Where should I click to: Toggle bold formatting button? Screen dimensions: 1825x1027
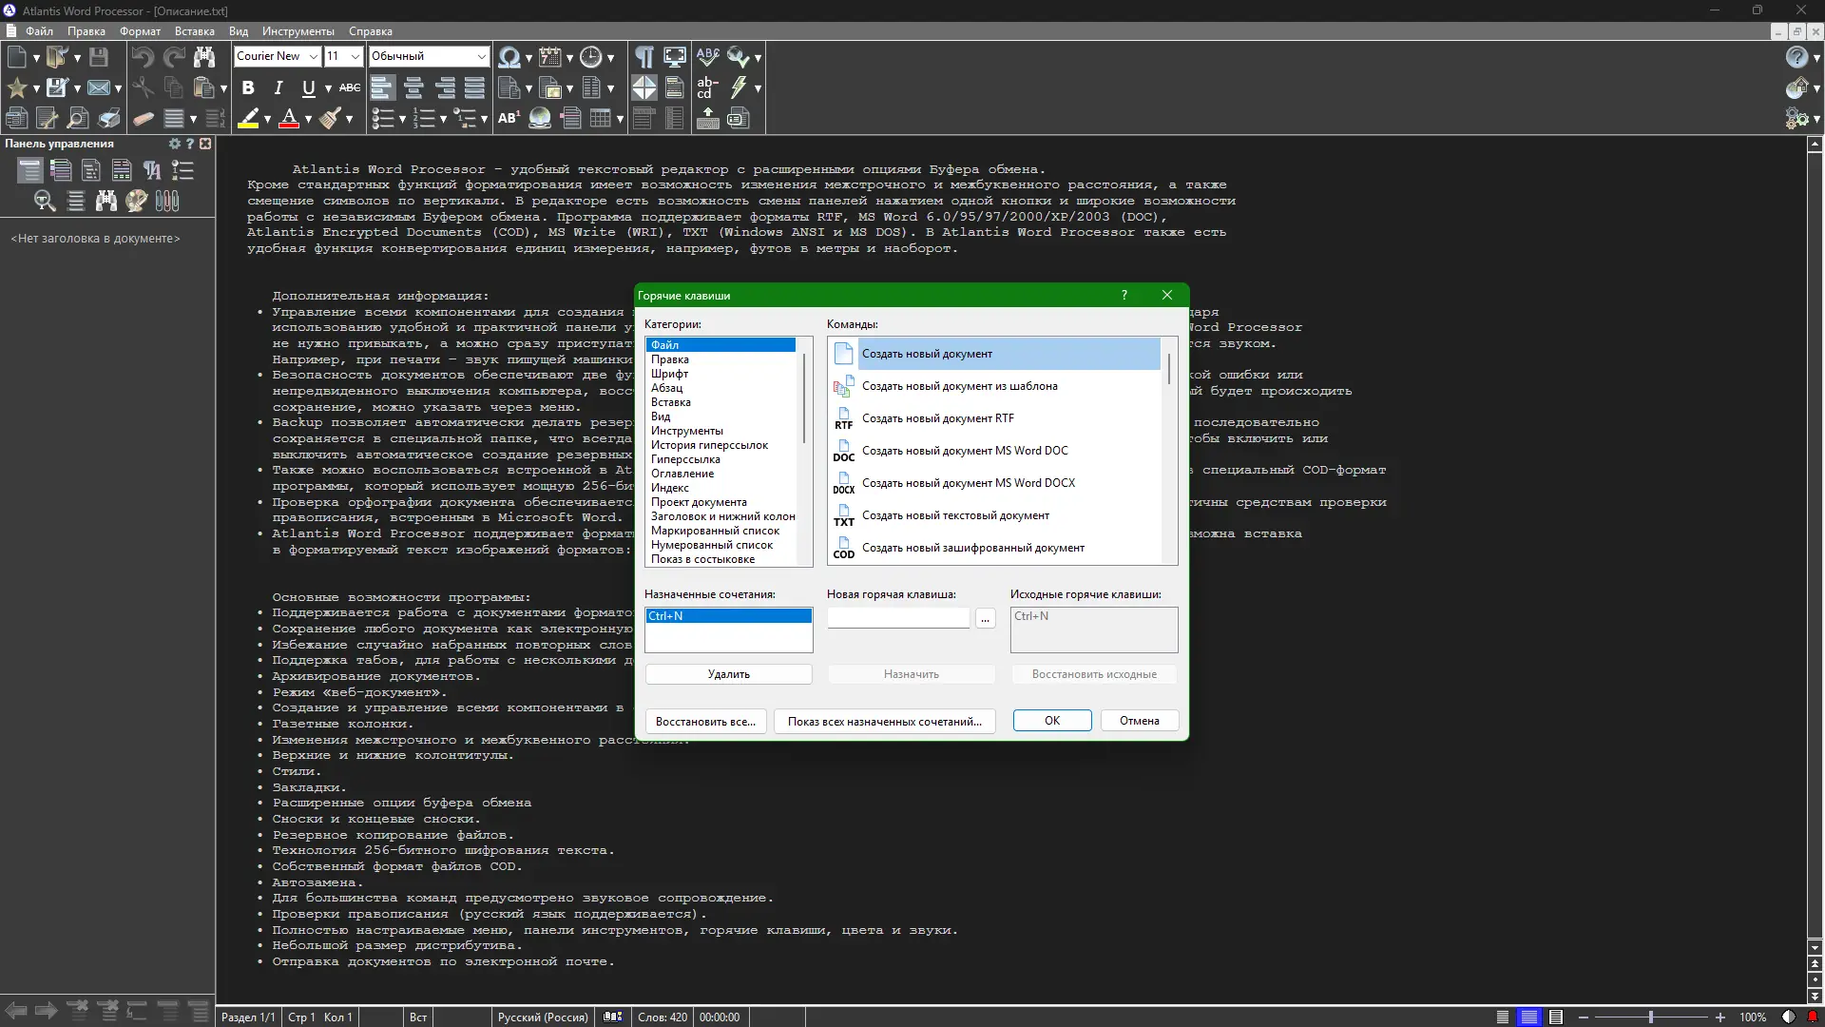tap(248, 88)
